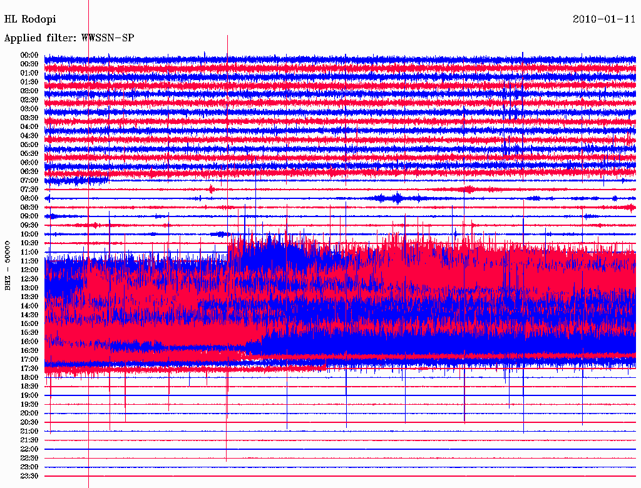Click the 08:30 time label
This screenshot has height=488, width=641.
pos(29,207)
